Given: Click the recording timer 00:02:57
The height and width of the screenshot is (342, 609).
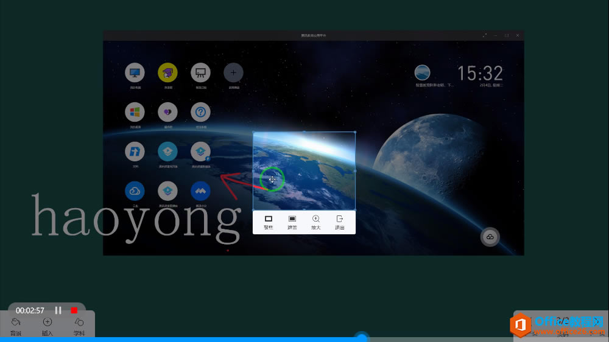Looking at the screenshot, I should 30,310.
